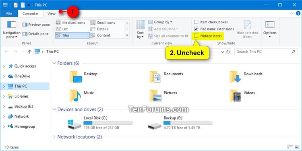302x151 pixels.
Task: Switch to Details layout
Action: point(99,29)
